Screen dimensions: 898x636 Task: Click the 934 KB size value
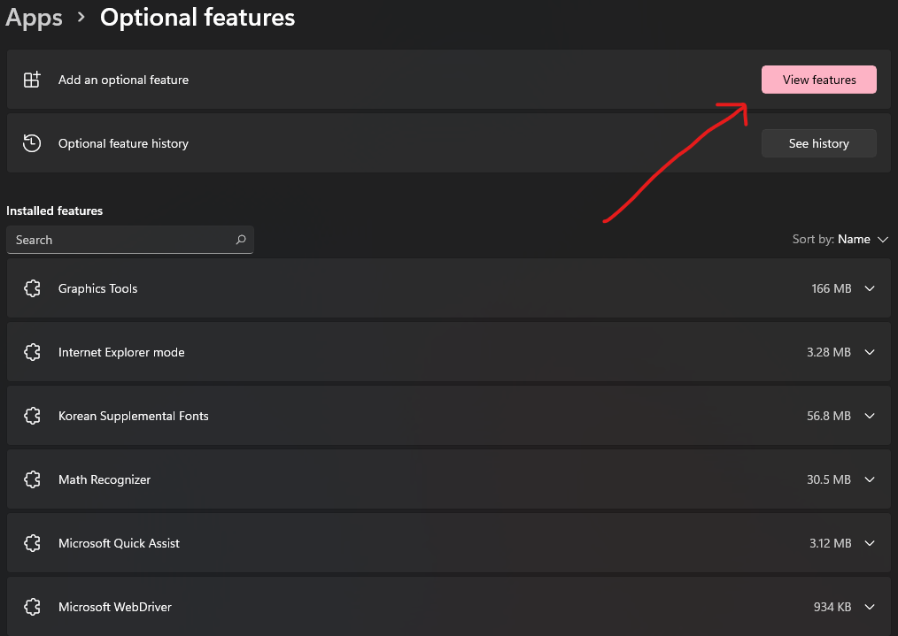(832, 607)
